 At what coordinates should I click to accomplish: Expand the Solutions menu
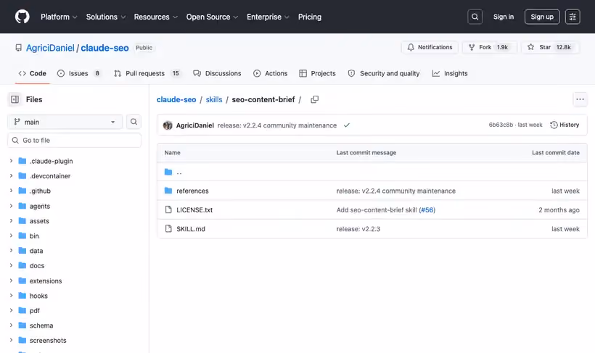point(105,17)
